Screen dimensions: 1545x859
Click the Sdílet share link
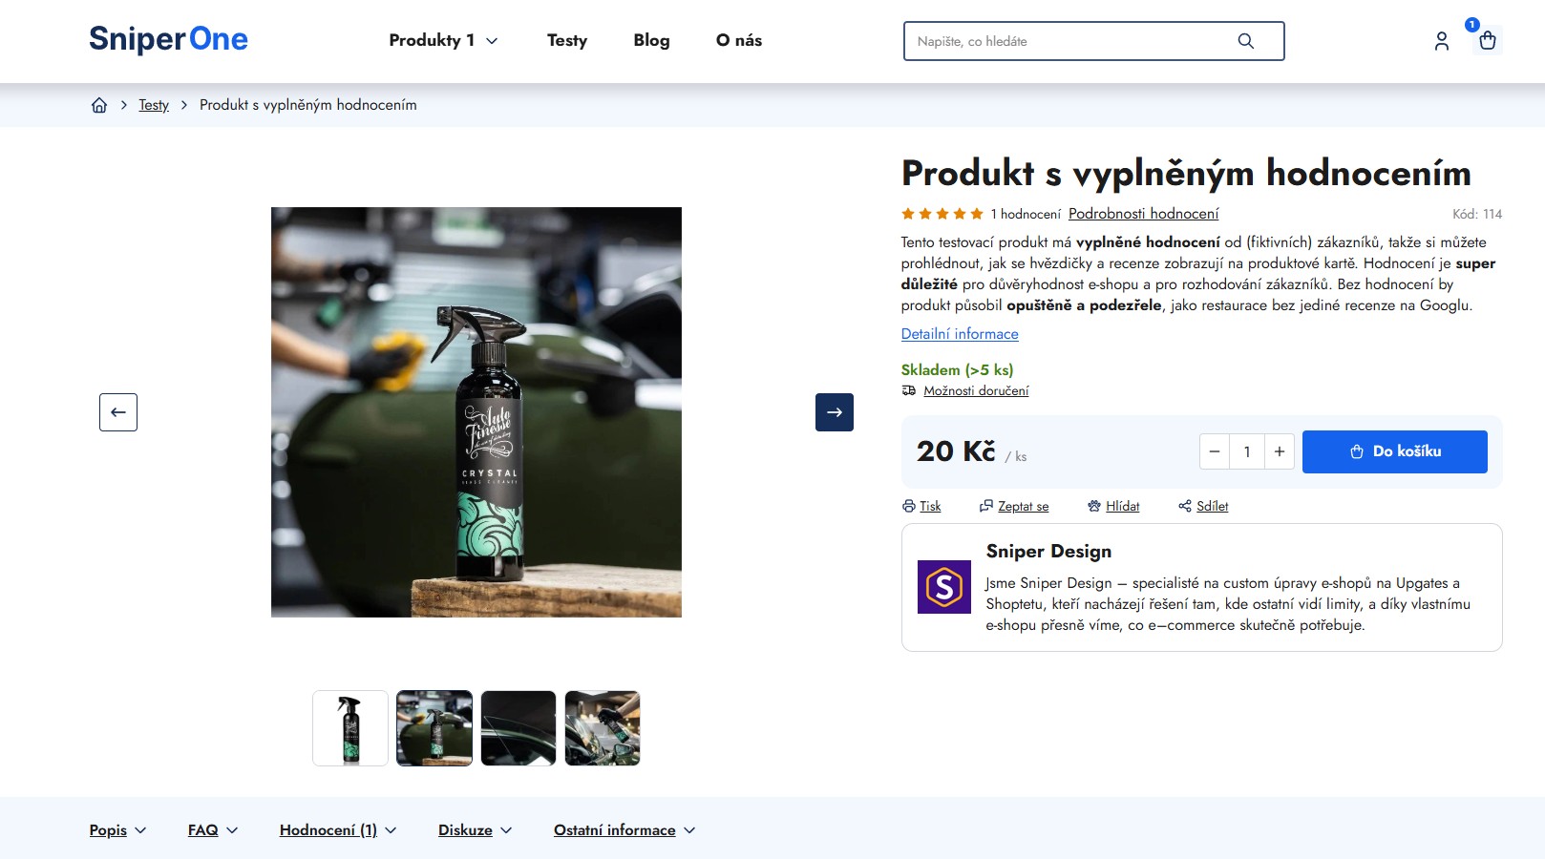click(1203, 506)
